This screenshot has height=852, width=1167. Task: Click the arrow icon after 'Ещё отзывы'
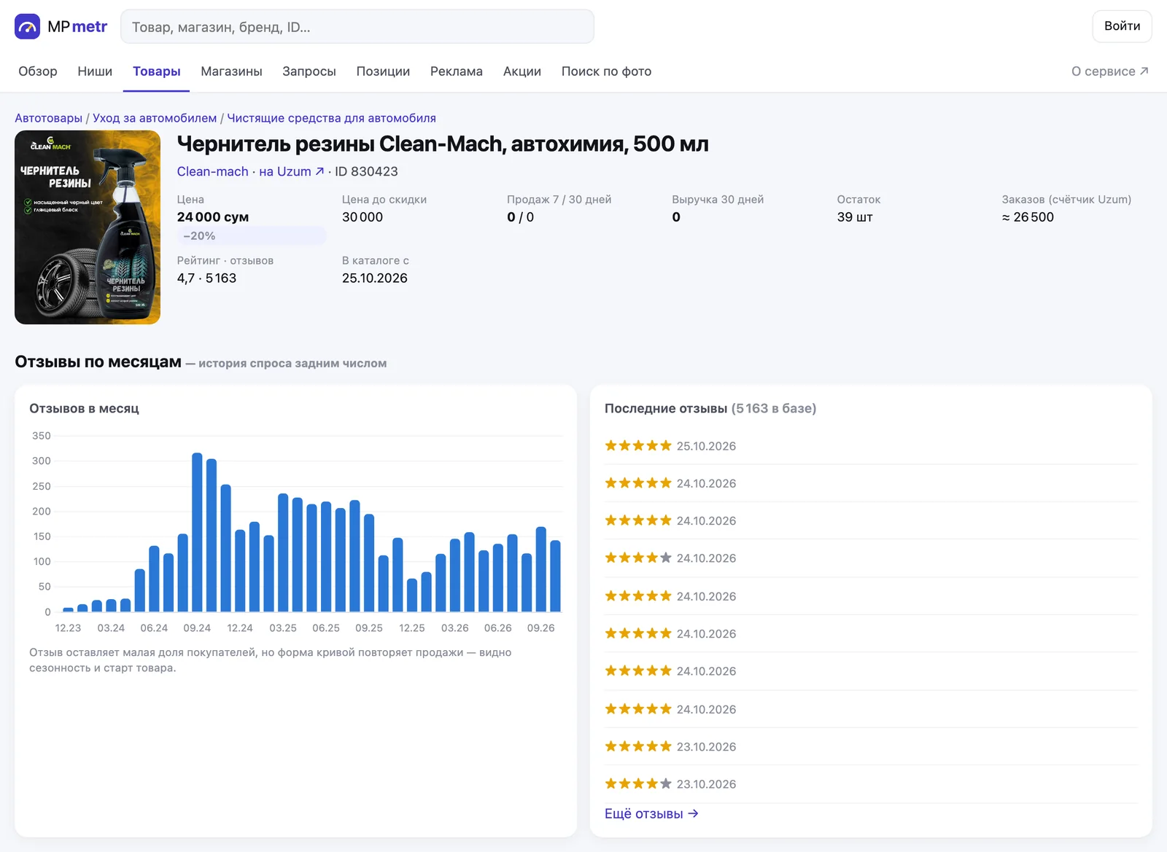[694, 813]
